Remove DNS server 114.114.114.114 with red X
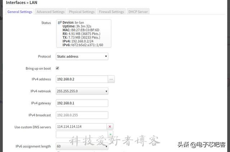 [x=110, y=126]
